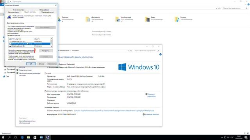Viewport: 250px width, 140px height.
Task: Click the product code value
Action: [x=67, y=114]
